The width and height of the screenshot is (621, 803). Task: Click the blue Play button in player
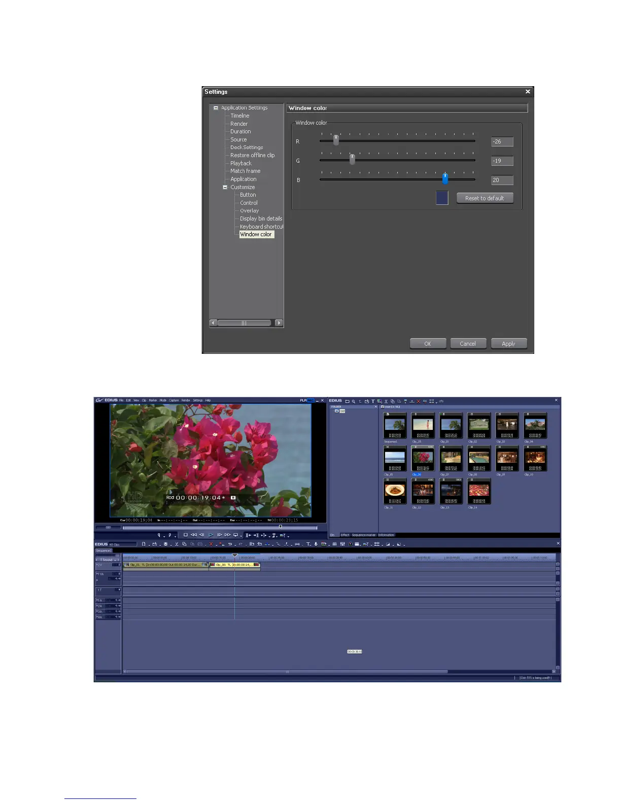[211, 535]
